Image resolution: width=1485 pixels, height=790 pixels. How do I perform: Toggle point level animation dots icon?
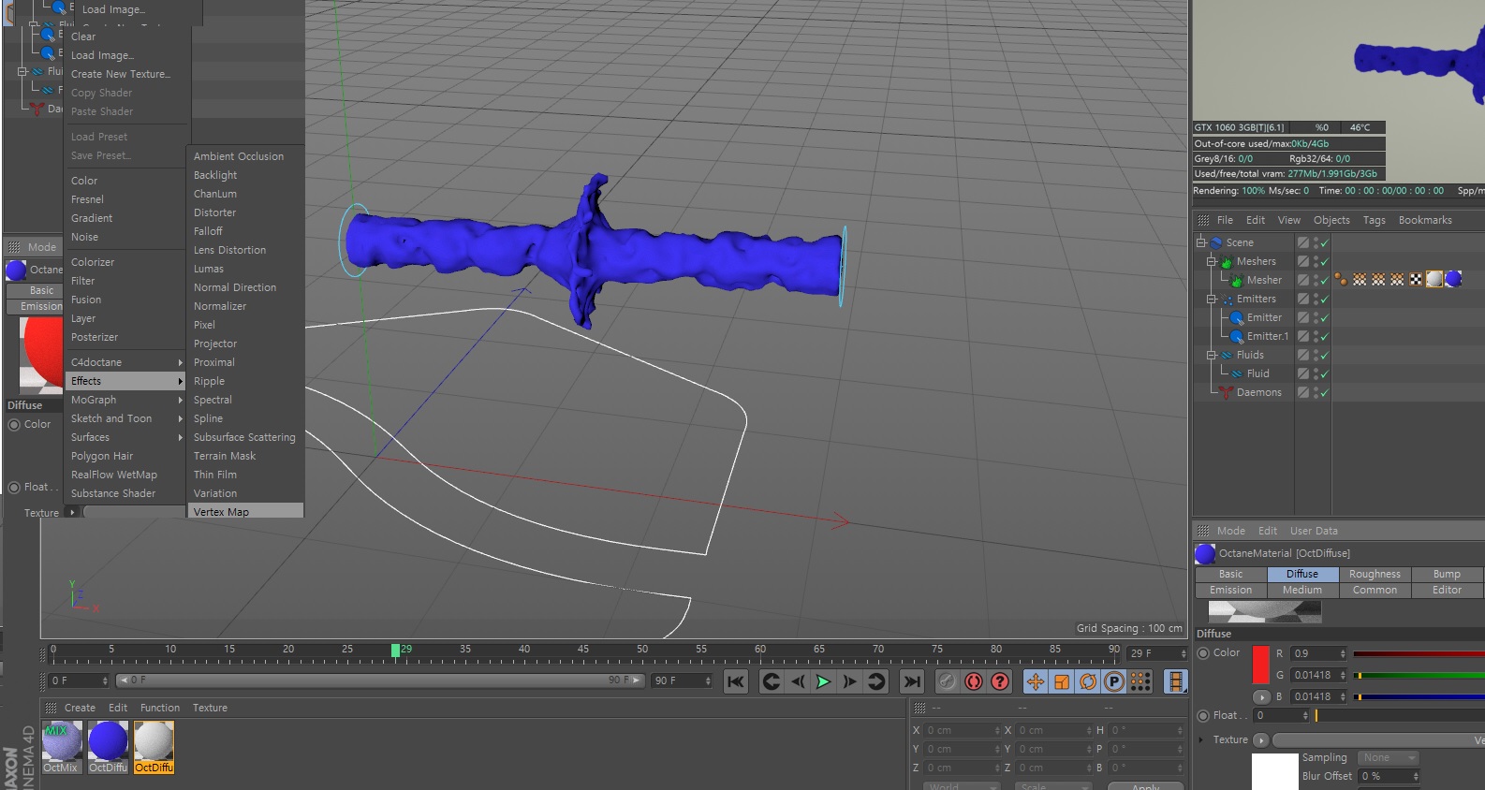tap(1140, 681)
